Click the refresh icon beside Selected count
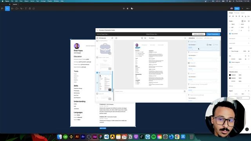 pyautogui.click(x=112, y=38)
